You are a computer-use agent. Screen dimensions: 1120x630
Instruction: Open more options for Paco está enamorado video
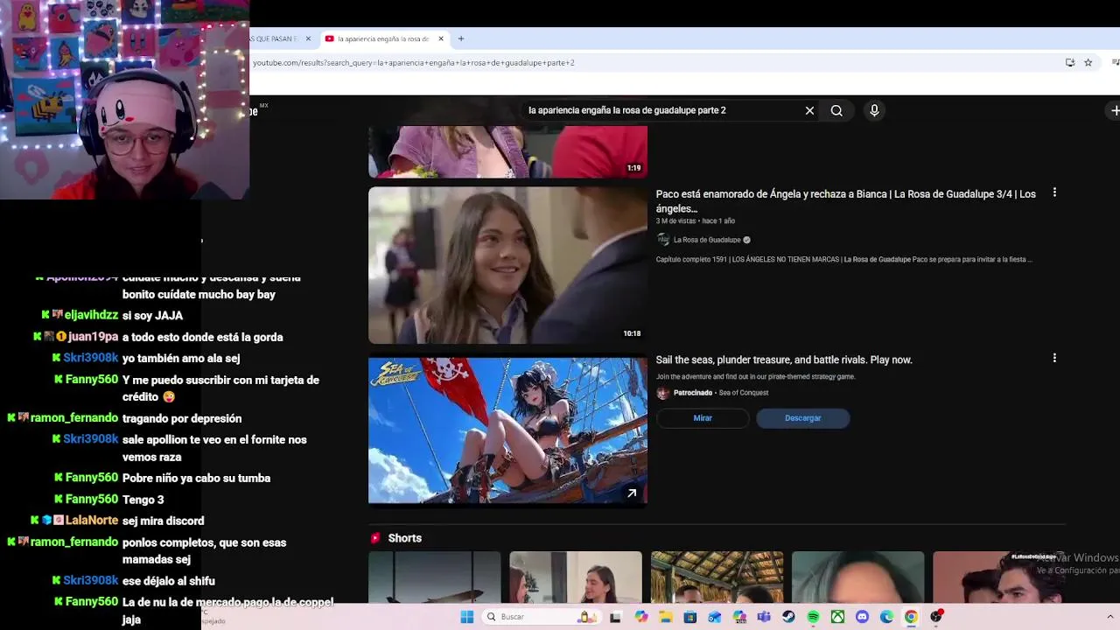coord(1054,192)
